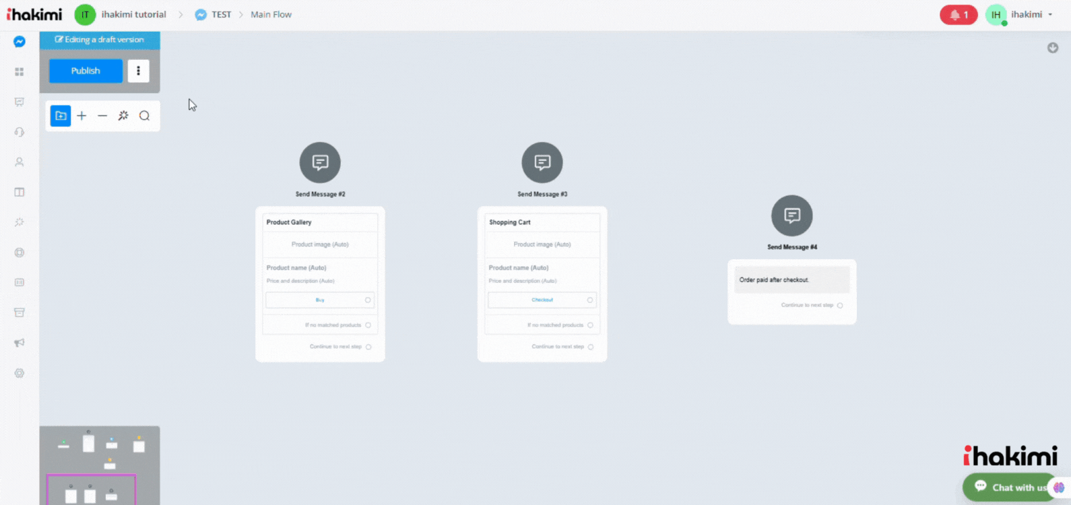Viewport: 1071px width, 505px height.
Task: Open the Chat with us button
Action: click(1011, 487)
